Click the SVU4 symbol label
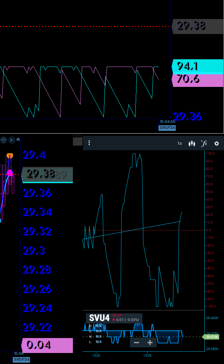224x364 pixels. (99, 318)
